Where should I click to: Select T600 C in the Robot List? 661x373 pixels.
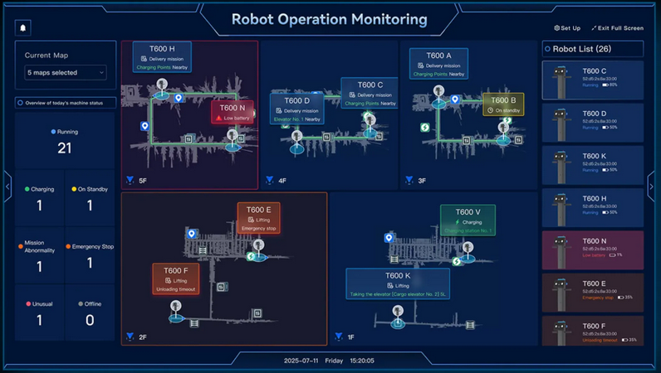[592, 80]
